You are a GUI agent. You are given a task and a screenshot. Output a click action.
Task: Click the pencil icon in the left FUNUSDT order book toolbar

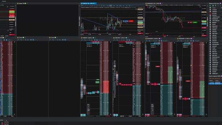82,40
